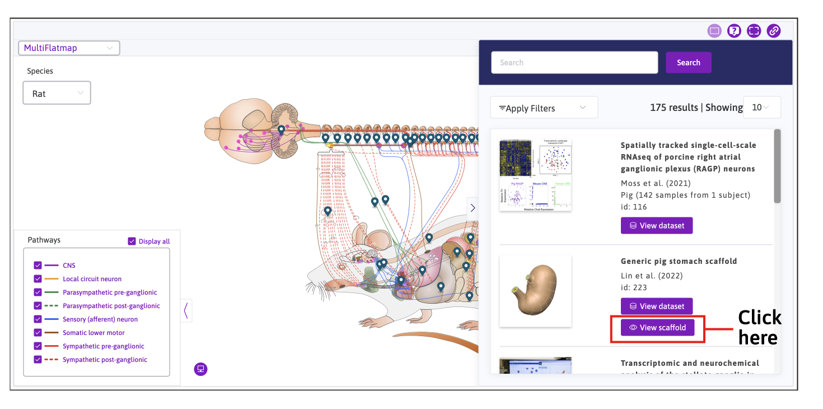Collapse the search sidebar with the right-arrow tab
This screenshot has height=409, width=823.
473,208
